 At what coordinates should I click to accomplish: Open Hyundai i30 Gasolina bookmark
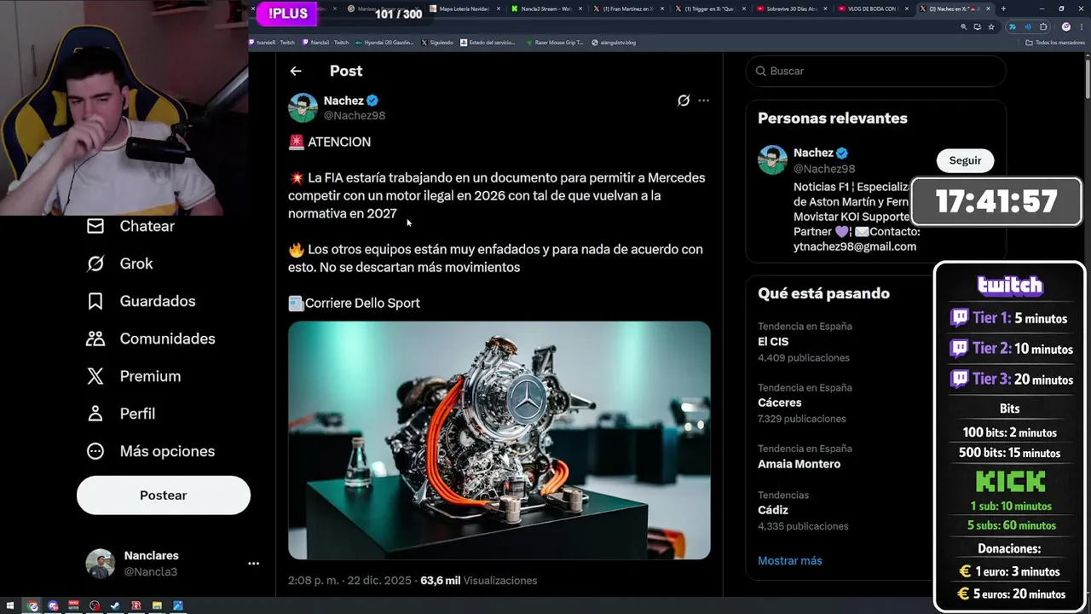coord(384,42)
